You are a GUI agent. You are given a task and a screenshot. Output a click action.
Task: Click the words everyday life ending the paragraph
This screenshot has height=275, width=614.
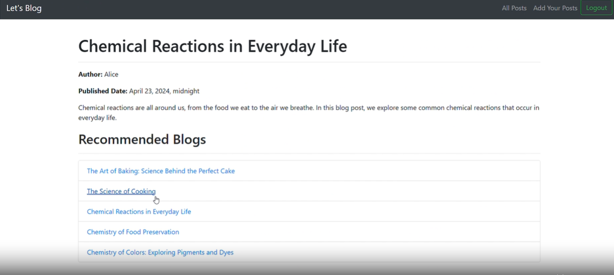97,118
